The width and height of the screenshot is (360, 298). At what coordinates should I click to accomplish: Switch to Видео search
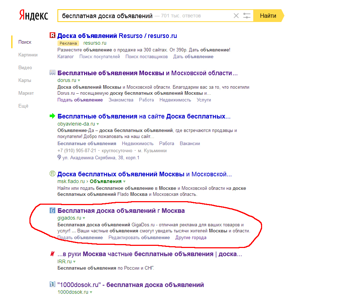[25, 67]
